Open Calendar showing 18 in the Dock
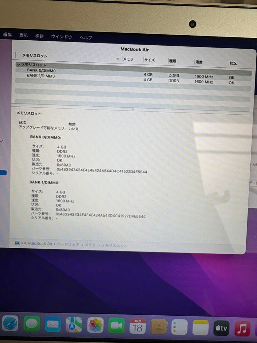This screenshot has height=343, width=257. (x=137, y=326)
